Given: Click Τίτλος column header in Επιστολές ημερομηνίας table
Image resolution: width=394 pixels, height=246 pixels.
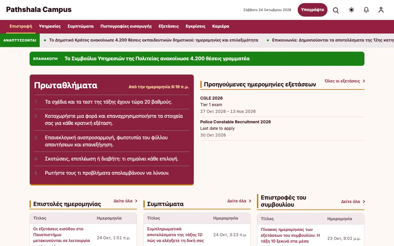Looking at the screenshot, I should pos(40,218).
